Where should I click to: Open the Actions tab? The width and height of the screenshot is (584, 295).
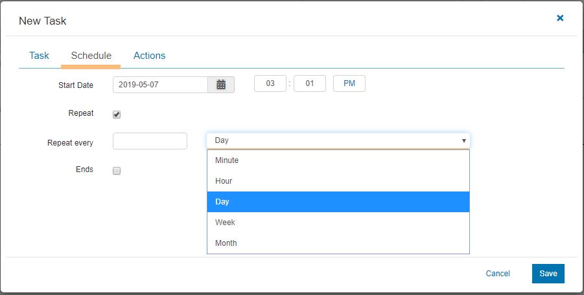(x=149, y=56)
